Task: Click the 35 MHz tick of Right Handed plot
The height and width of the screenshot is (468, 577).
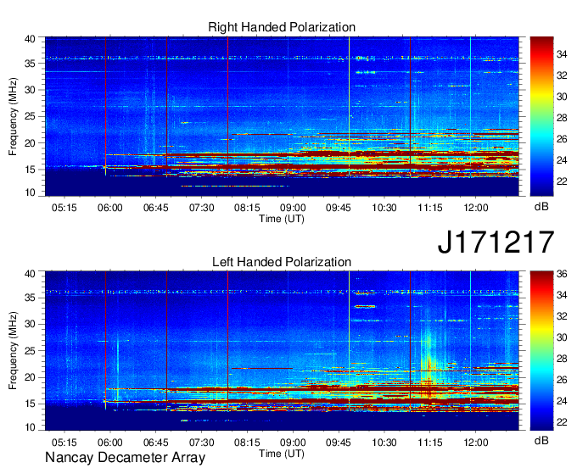Action: click(30, 64)
